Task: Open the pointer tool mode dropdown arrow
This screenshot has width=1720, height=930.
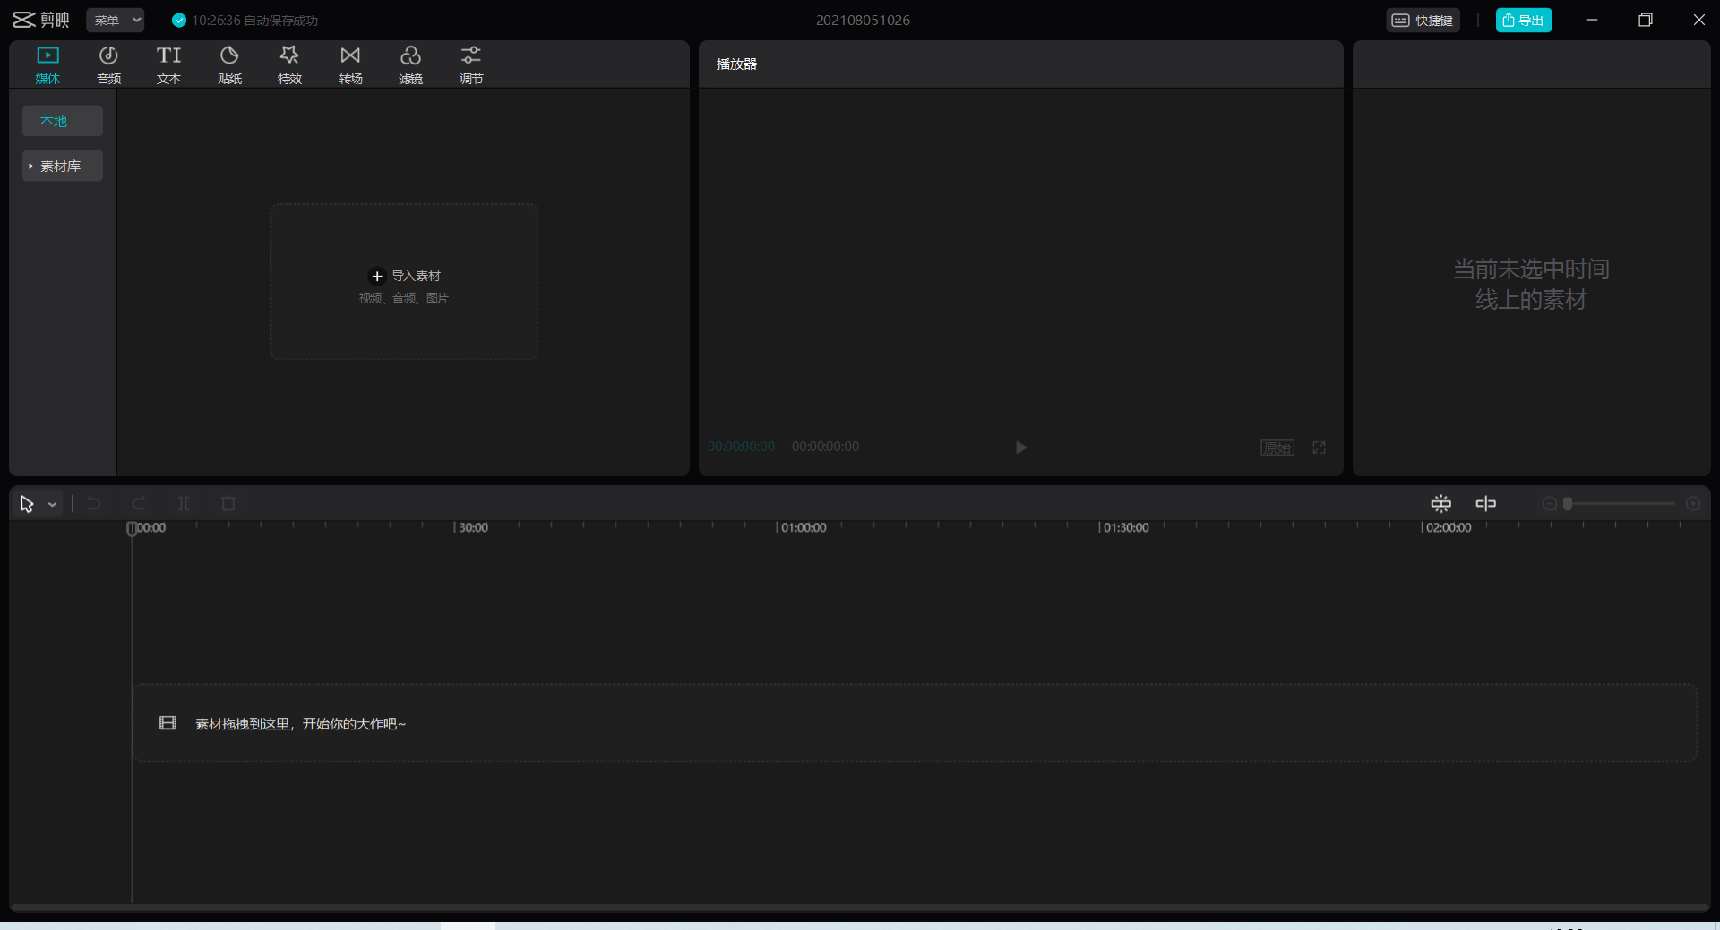Action: (x=53, y=505)
